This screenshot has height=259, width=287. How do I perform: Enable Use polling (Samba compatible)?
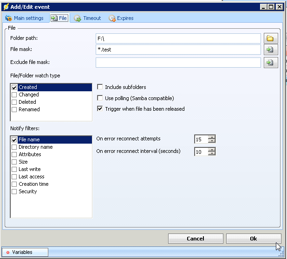pos(100,98)
